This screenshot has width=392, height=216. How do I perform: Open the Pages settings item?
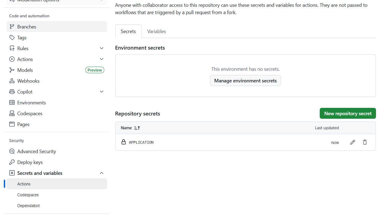[23, 124]
